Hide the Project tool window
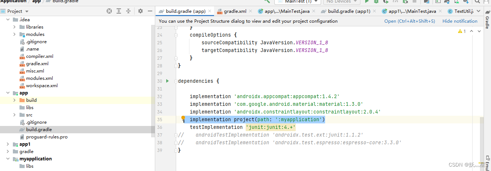Viewport: 491px width, 171px height. click(150, 11)
